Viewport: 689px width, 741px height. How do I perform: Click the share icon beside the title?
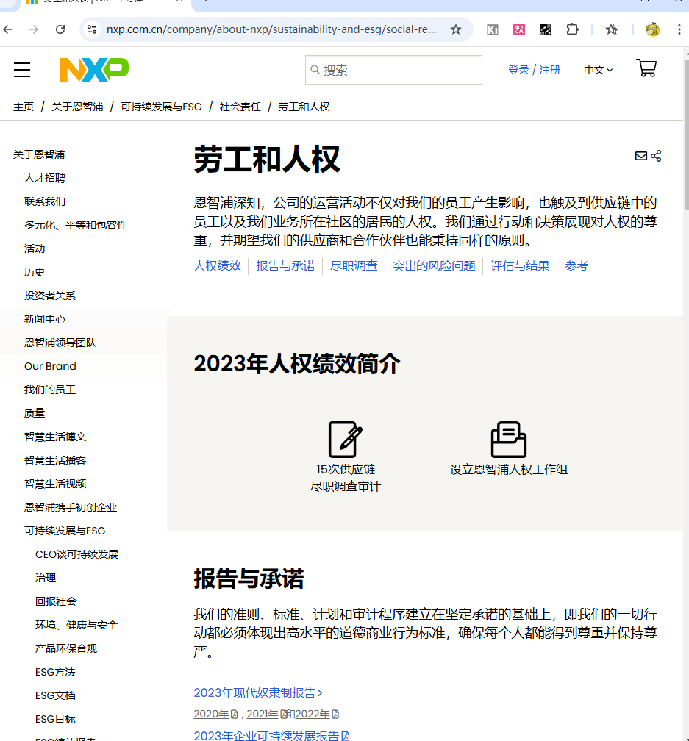tap(656, 156)
